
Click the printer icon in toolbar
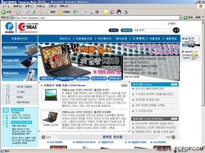tap(91, 12)
